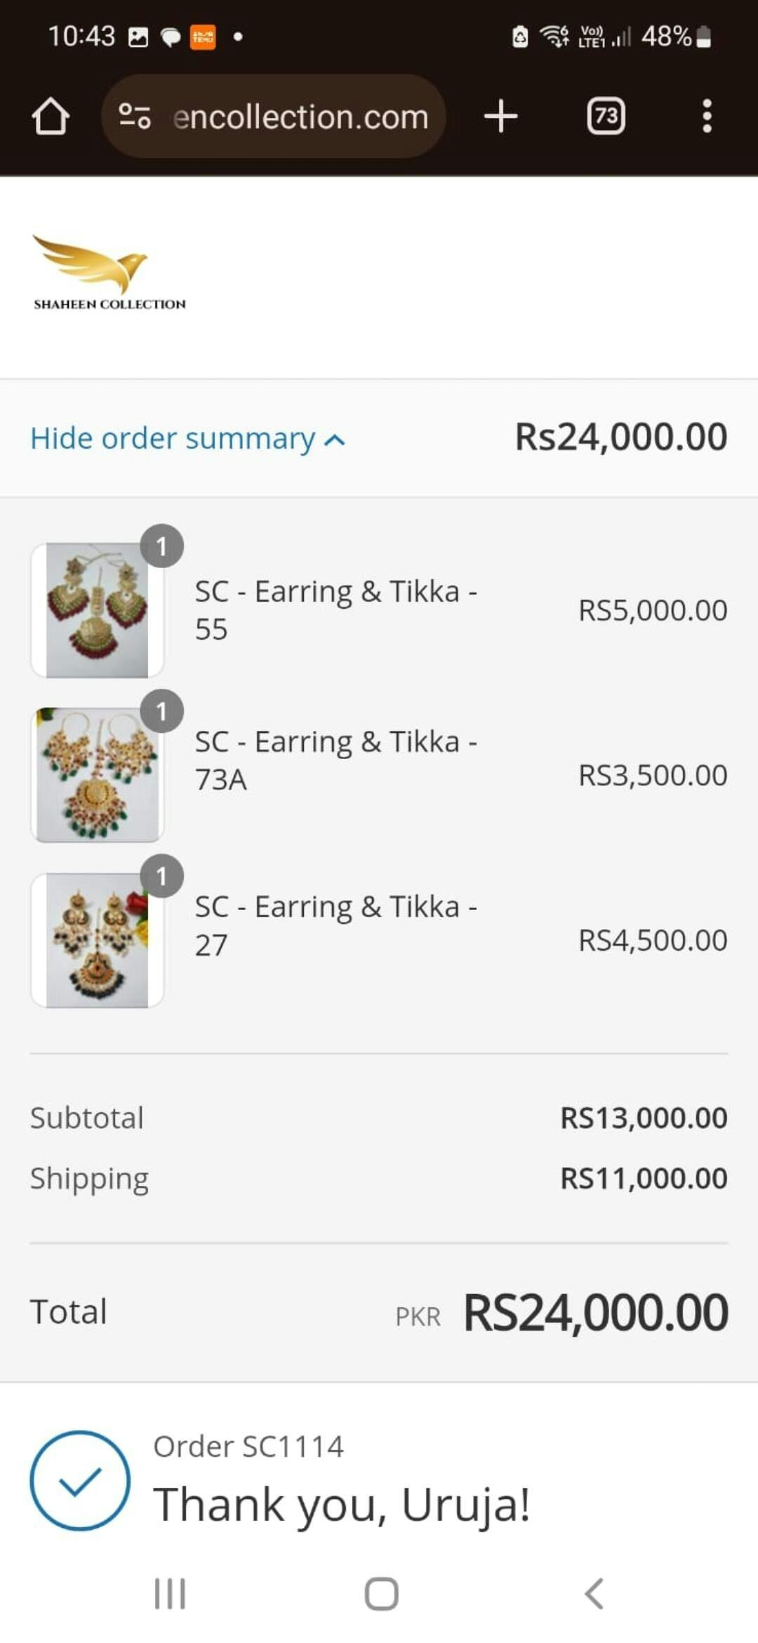Tap Earring & Tikka 73A thumbnail
This screenshot has width=758, height=1643.
pyautogui.click(x=97, y=775)
